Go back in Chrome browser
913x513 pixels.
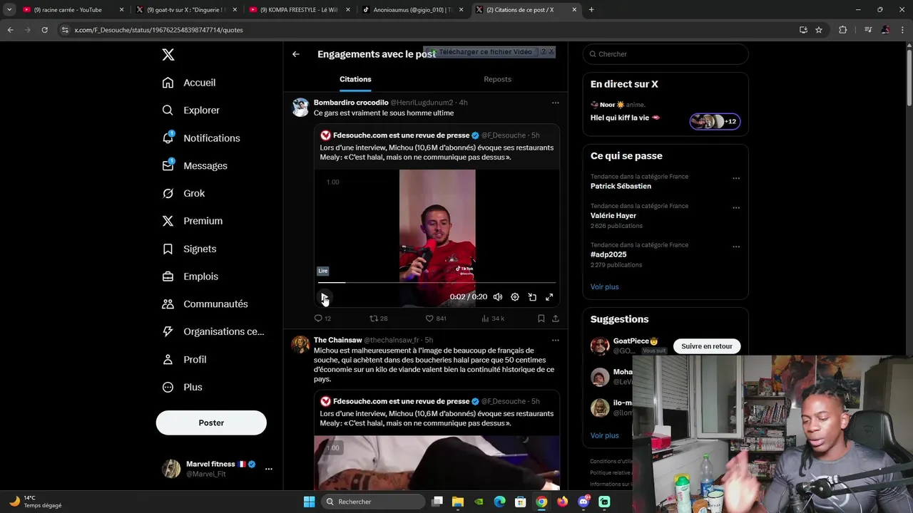[x=10, y=30]
